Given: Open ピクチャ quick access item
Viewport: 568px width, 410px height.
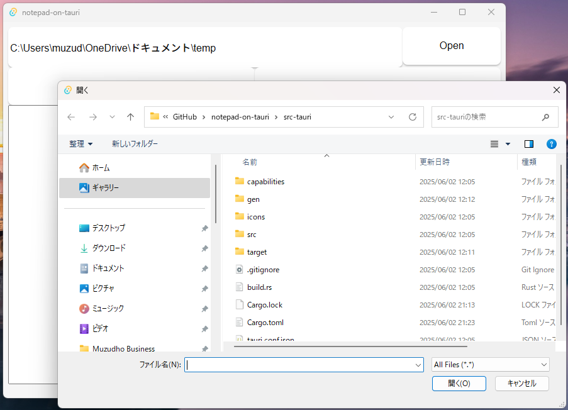Looking at the screenshot, I should pos(135,288).
